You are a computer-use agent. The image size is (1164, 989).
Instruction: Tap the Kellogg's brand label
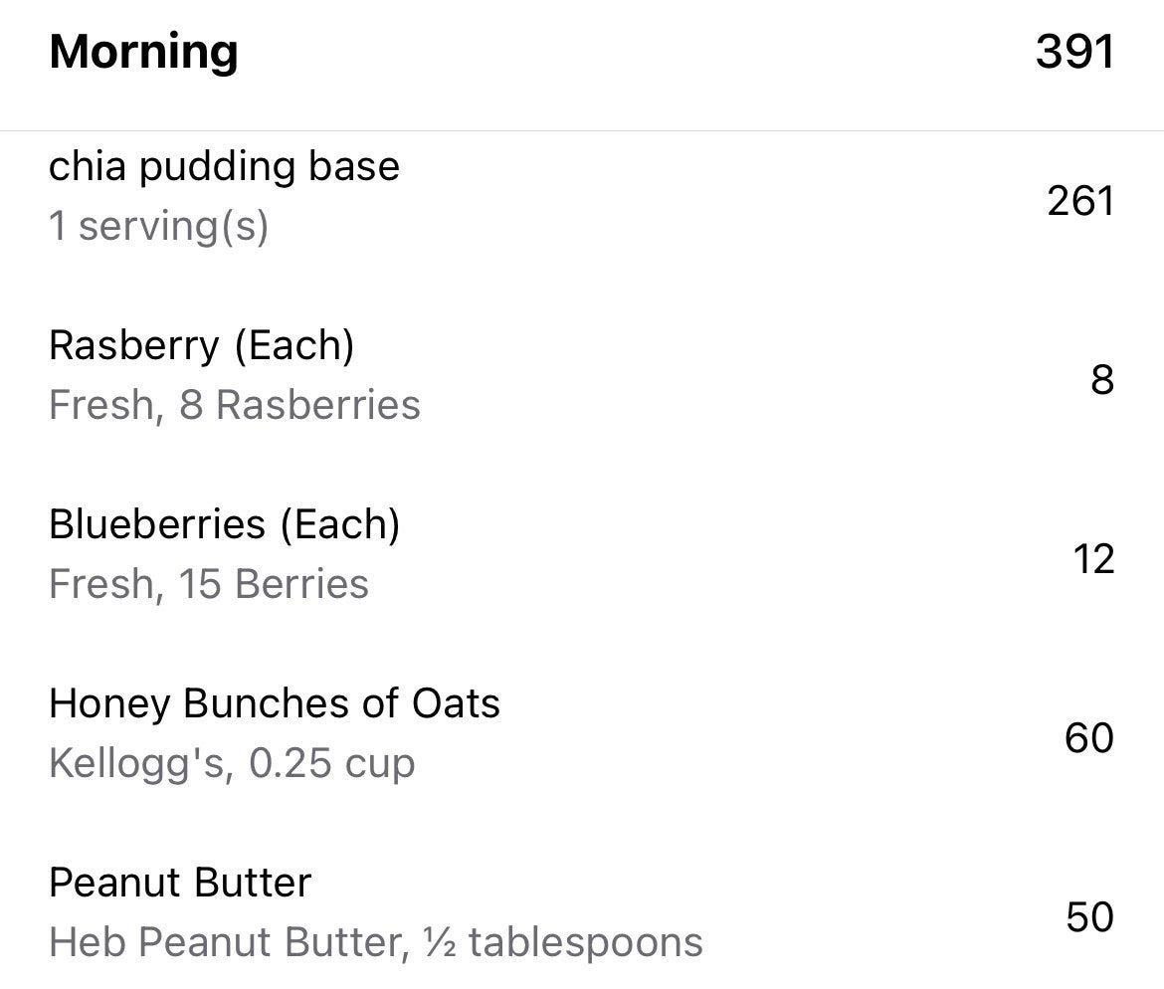(136, 763)
